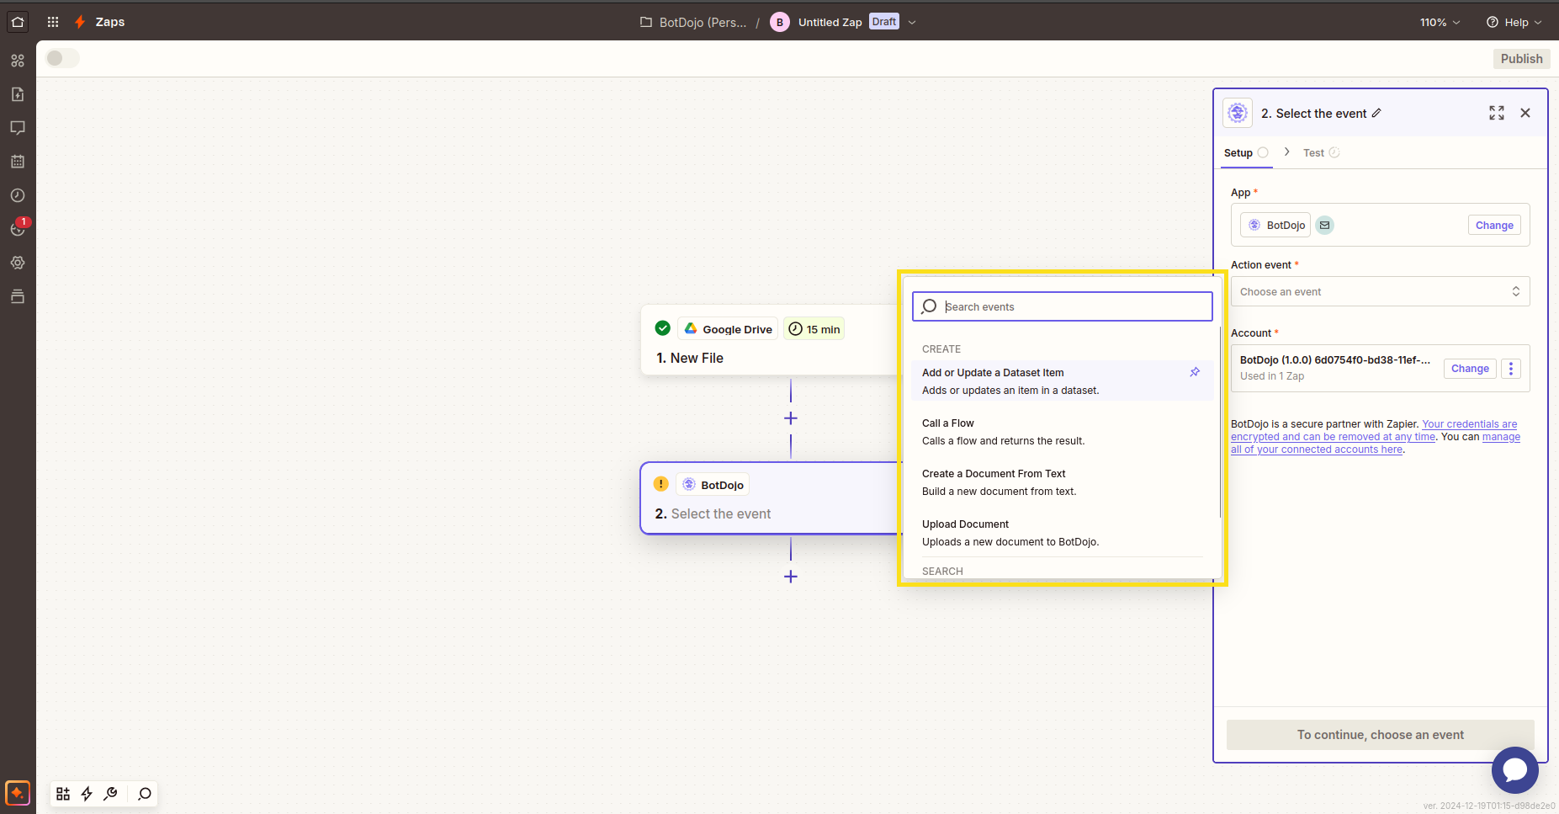
Task: Open the BotDojo (Pers... folder breadcrumb
Action: [694, 23]
